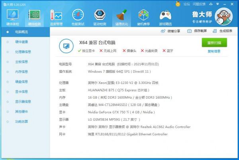This screenshot has height=160, width=239.
Task: Click the 16 GB DDR3 1600MHz memory value
Action: pyautogui.click(x=130, y=98)
